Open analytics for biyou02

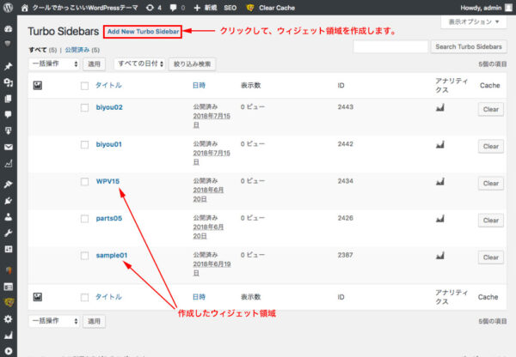tap(440, 107)
